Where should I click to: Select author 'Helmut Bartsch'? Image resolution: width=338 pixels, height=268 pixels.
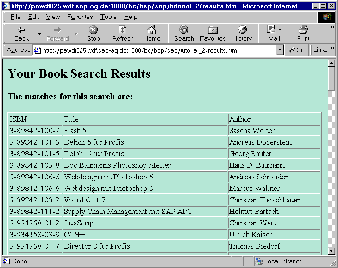point(274,212)
